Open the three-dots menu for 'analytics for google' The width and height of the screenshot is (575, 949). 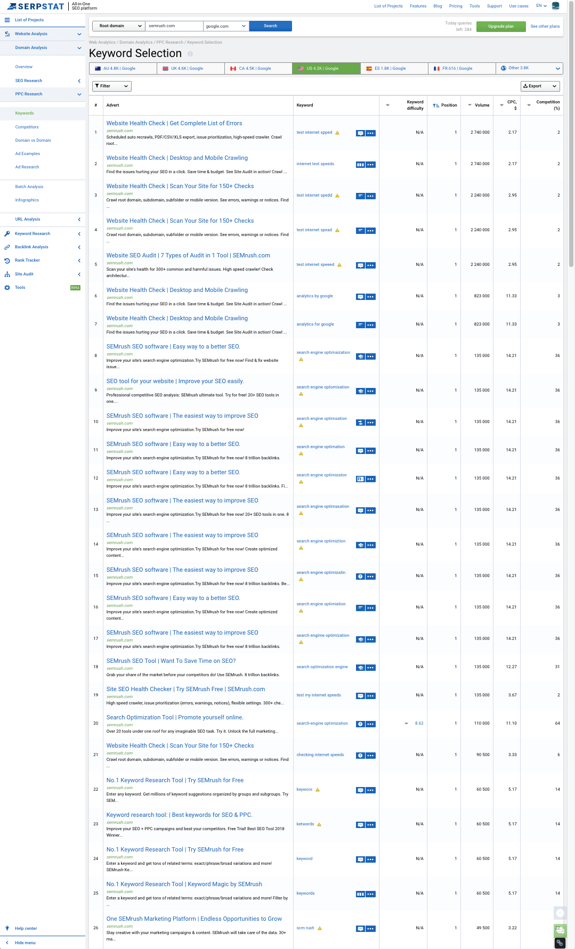point(371,325)
